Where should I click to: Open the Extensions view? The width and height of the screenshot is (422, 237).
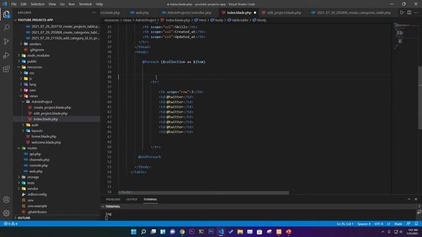pyautogui.click(x=6, y=68)
